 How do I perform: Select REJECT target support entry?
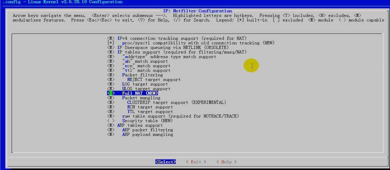[154, 80]
